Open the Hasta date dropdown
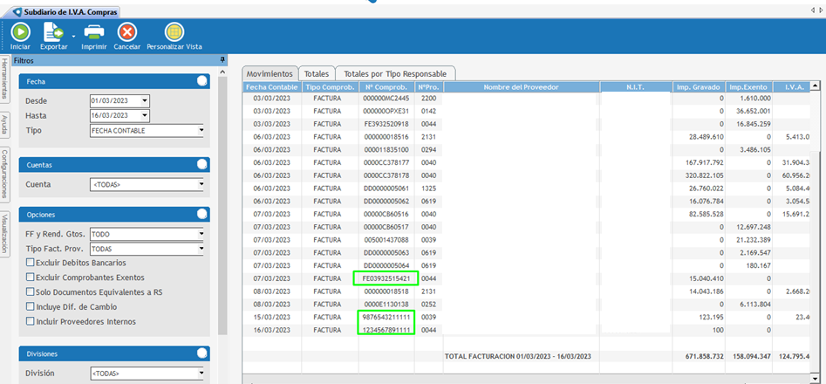The image size is (826, 384). point(146,115)
